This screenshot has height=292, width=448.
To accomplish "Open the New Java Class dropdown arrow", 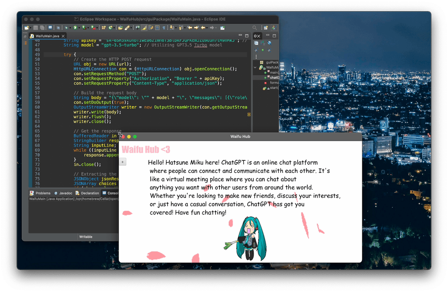I will pos(114,28).
